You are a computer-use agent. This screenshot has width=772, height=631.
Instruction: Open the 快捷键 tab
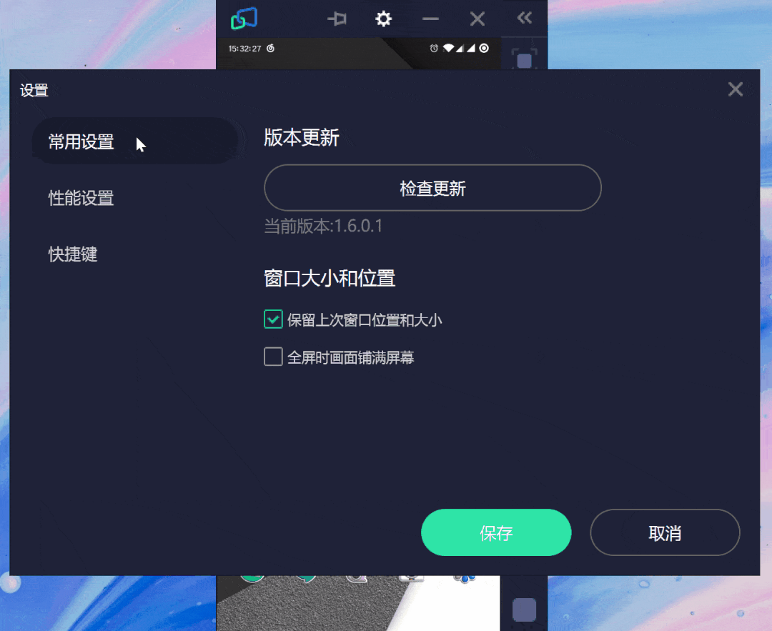pyautogui.click(x=73, y=254)
